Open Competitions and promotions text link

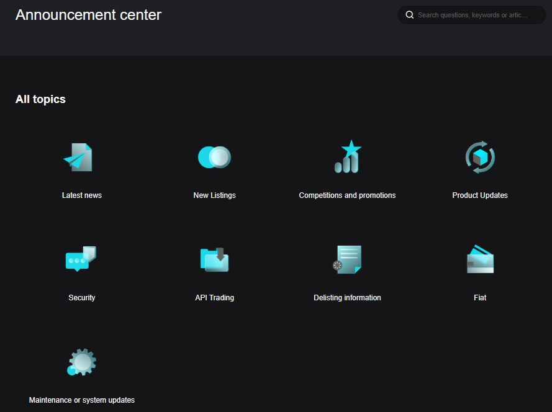(x=347, y=195)
